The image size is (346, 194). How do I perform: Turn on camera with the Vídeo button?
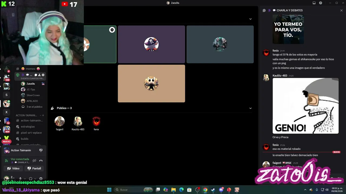click(14, 168)
